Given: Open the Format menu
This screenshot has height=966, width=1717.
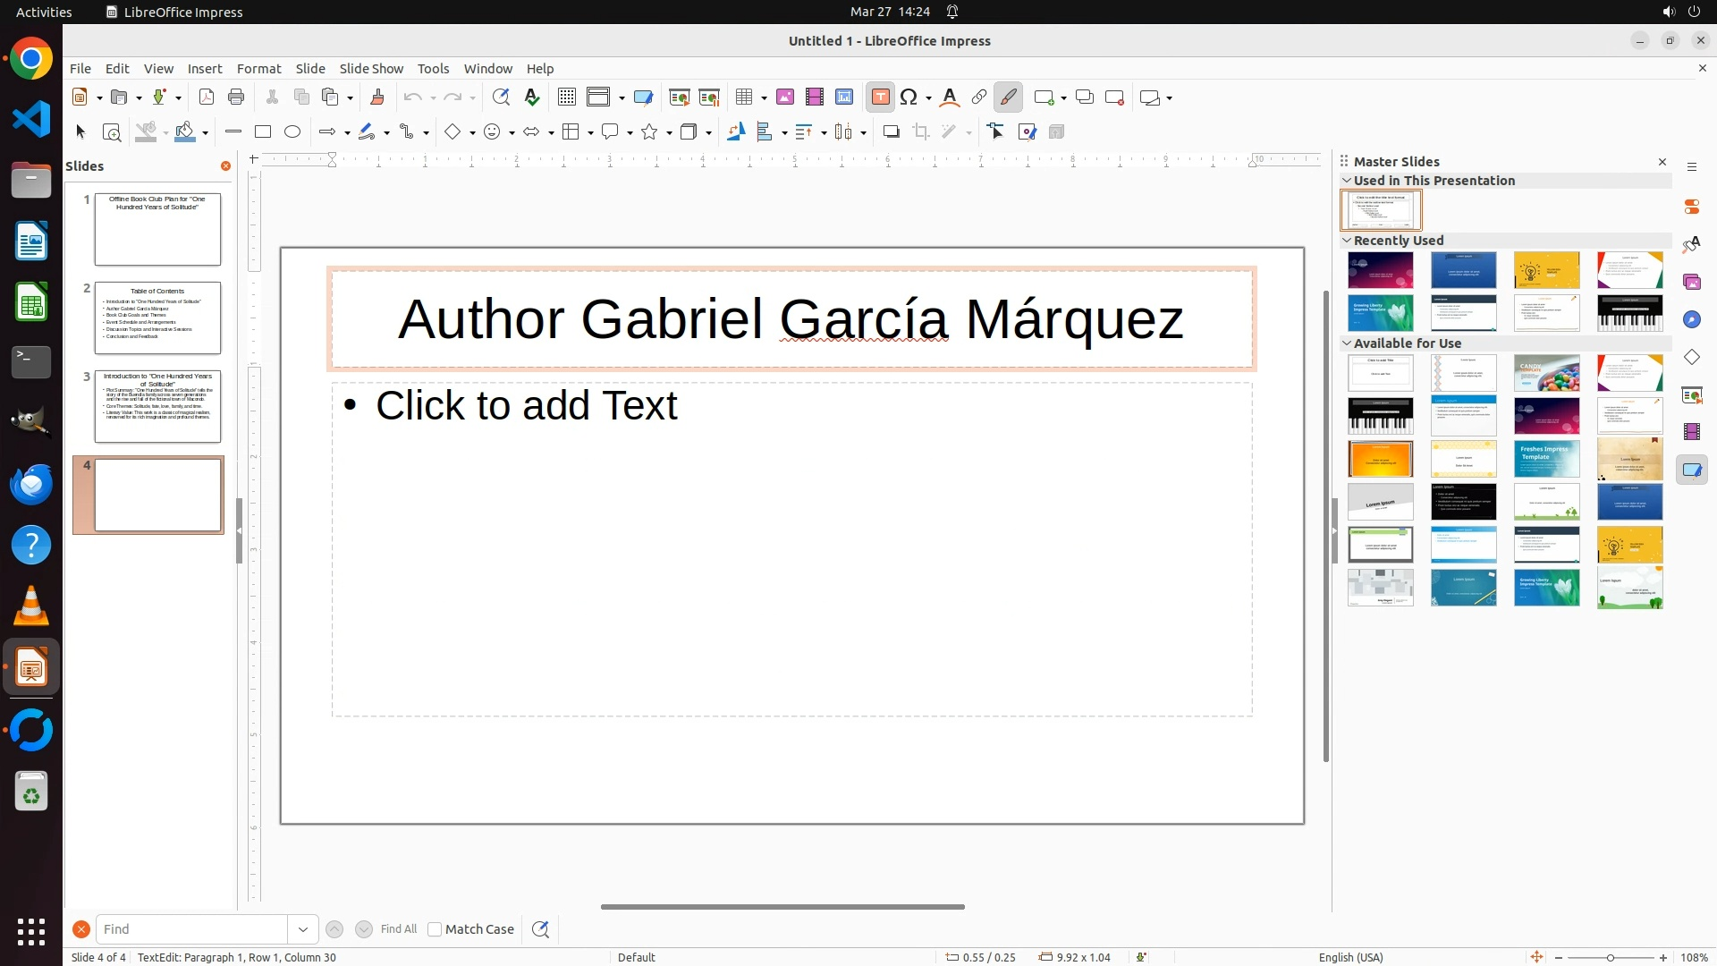Looking at the screenshot, I should pos(258,69).
